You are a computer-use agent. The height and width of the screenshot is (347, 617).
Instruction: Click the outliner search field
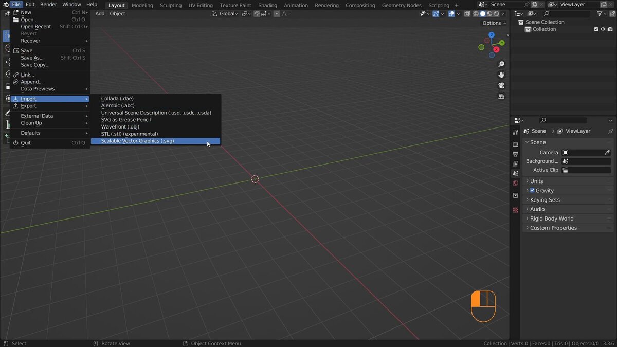(566, 13)
